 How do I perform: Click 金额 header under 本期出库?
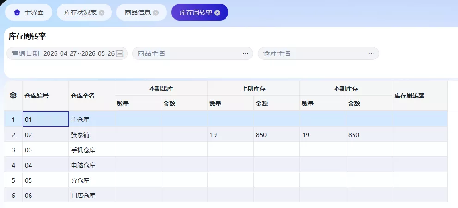(184, 103)
